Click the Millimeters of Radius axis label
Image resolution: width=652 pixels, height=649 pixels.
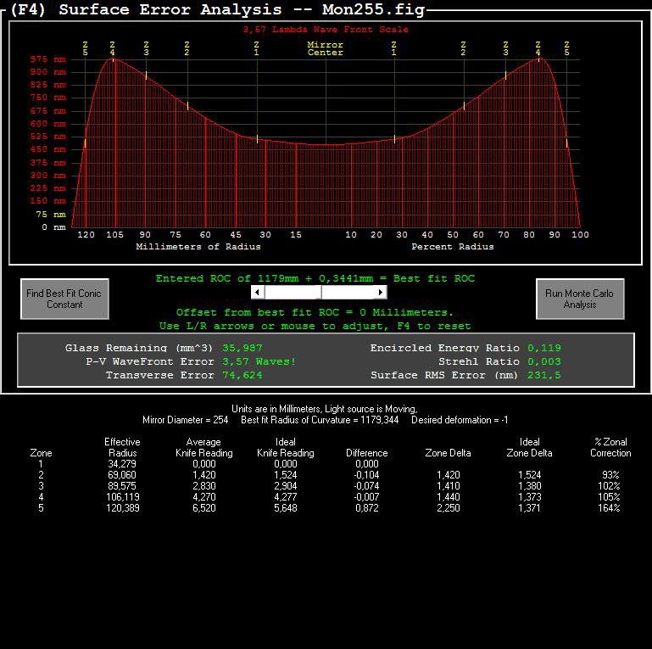coord(198,247)
